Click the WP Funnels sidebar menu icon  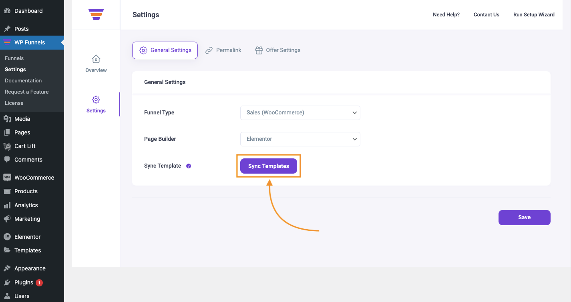[x=7, y=42]
